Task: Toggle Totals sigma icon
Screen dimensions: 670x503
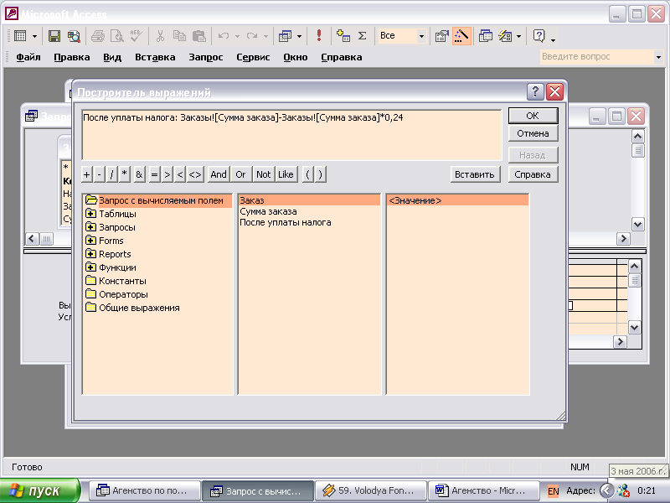Action: point(363,36)
